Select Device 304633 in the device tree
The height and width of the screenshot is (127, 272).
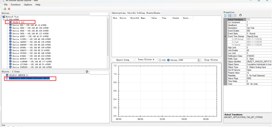point(31,50)
